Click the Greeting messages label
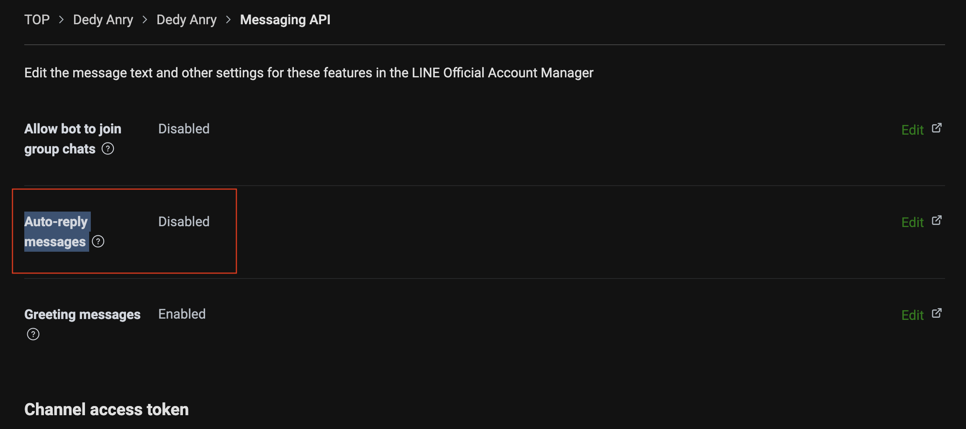 [x=82, y=314]
